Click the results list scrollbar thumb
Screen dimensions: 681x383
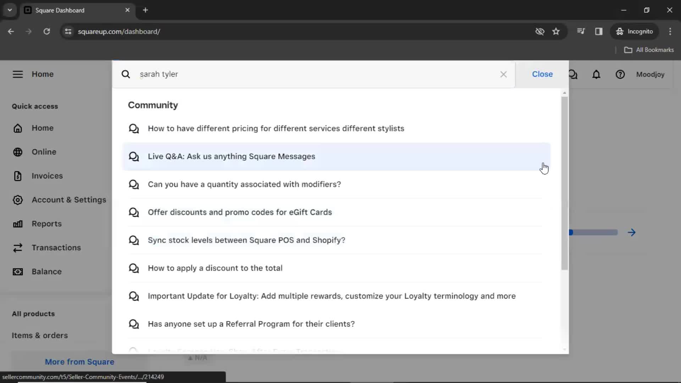point(565,183)
